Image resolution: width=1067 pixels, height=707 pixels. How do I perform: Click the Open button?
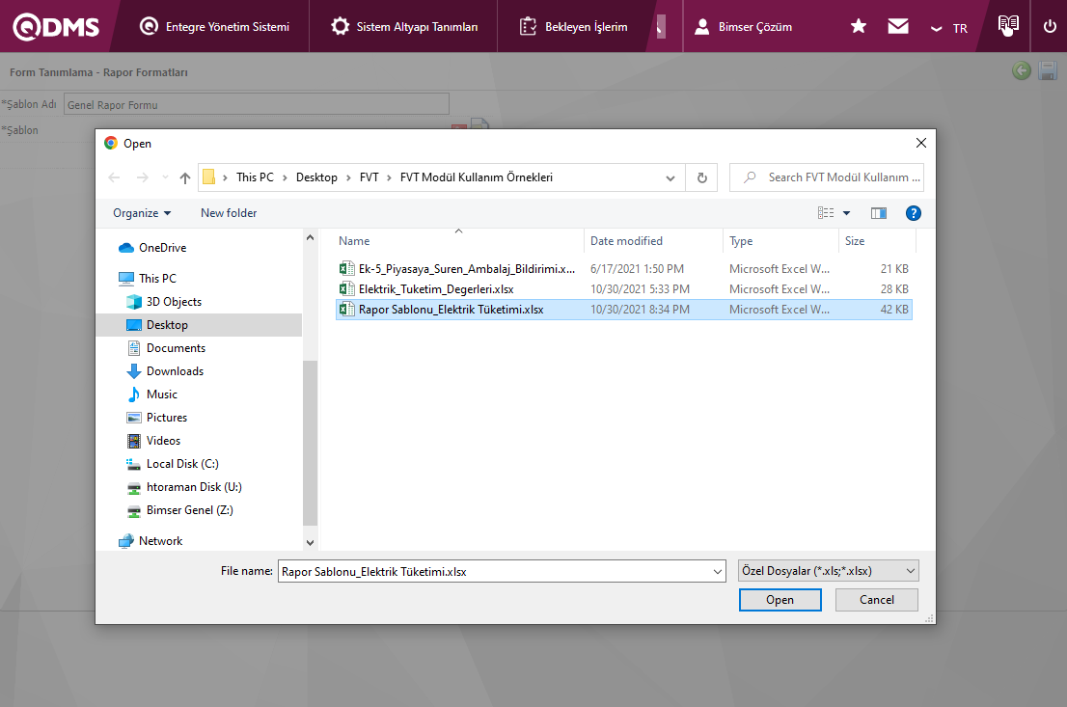click(780, 600)
